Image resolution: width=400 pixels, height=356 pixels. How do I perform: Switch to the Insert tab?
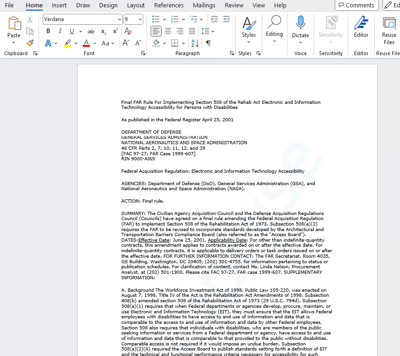pyautogui.click(x=59, y=6)
